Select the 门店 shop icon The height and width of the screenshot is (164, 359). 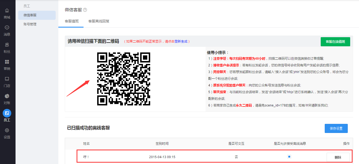point(7,79)
